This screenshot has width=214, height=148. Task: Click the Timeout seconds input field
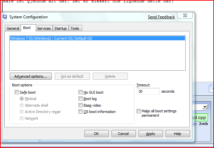148,91
